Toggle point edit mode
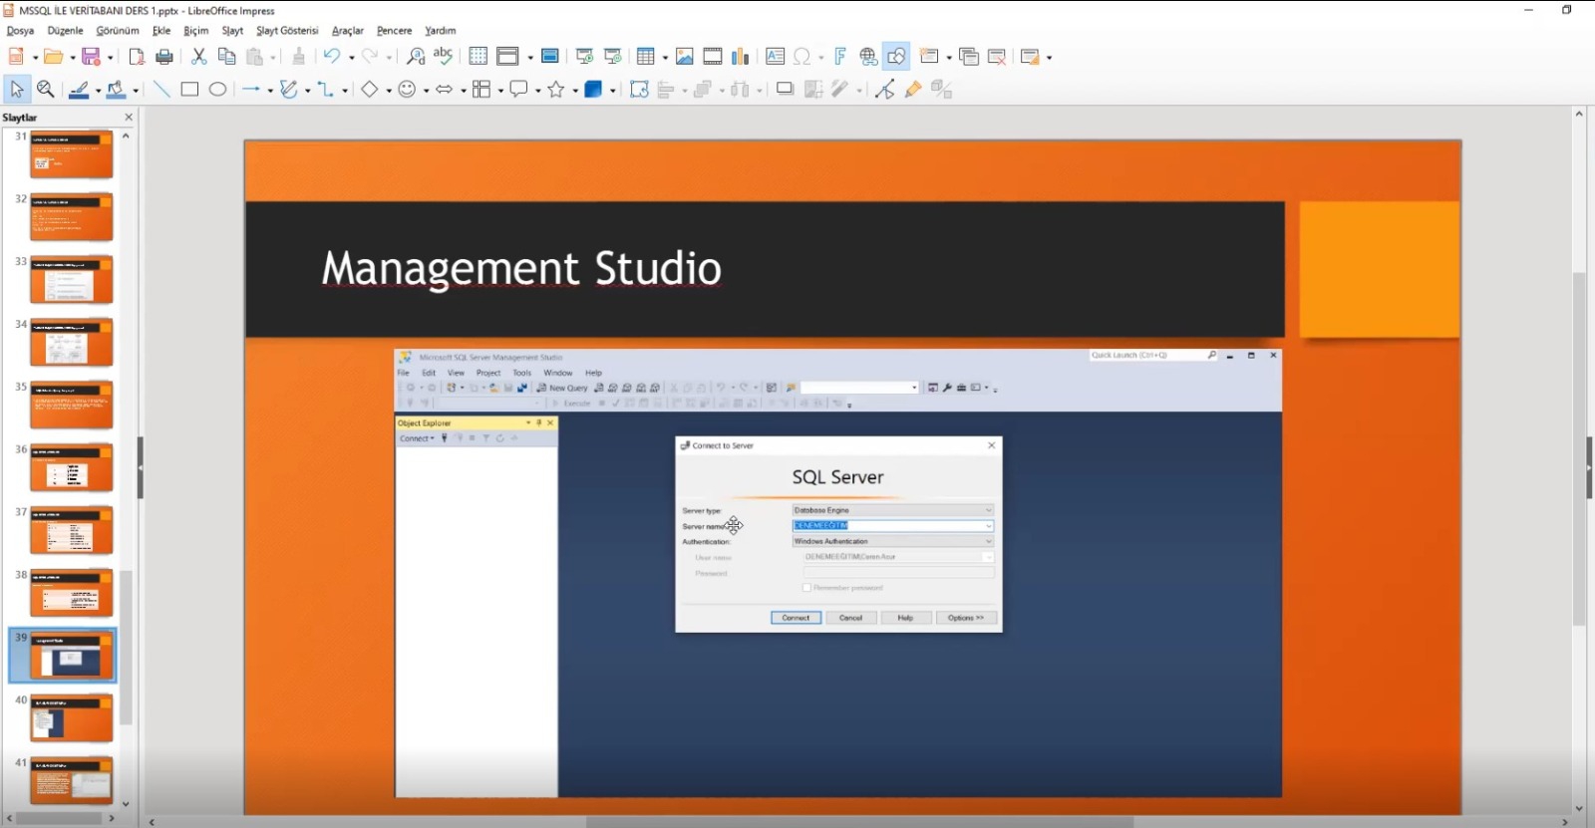The image size is (1595, 828). pos(884,90)
